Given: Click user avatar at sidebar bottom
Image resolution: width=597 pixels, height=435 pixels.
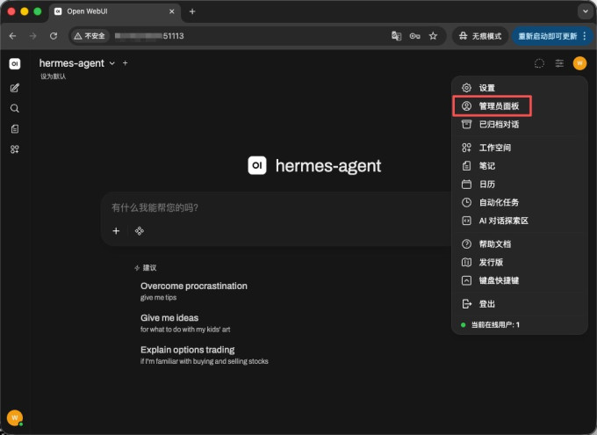Looking at the screenshot, I should coord(14,417).
